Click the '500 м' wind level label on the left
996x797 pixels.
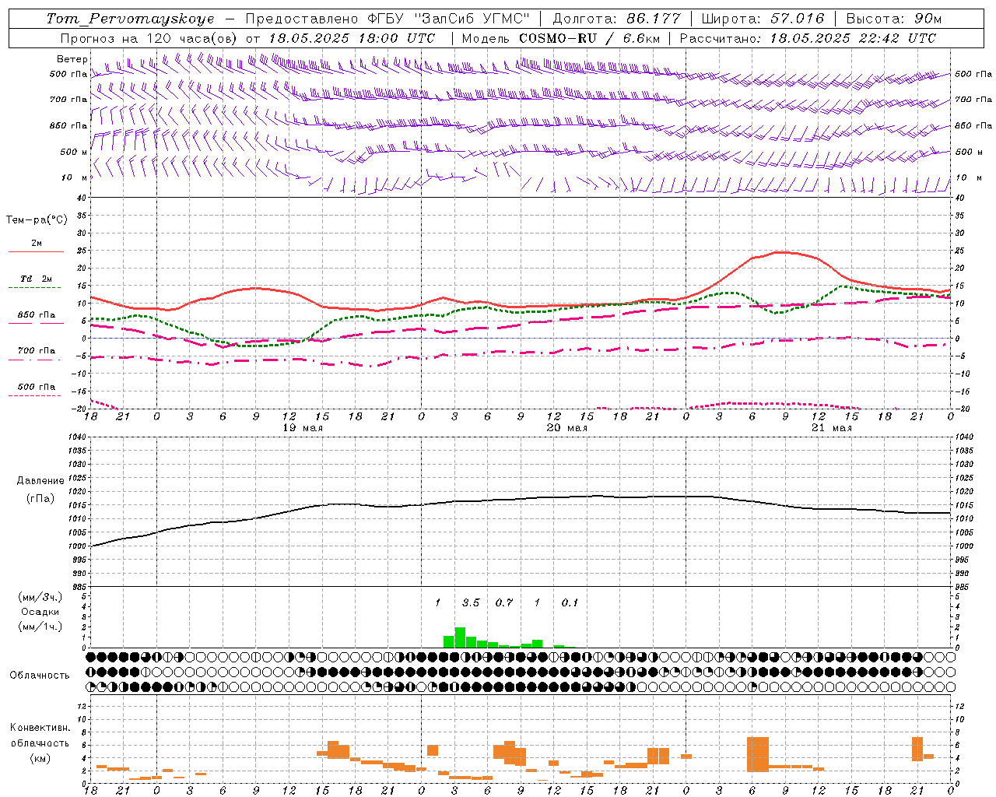[x=75, y=152]
